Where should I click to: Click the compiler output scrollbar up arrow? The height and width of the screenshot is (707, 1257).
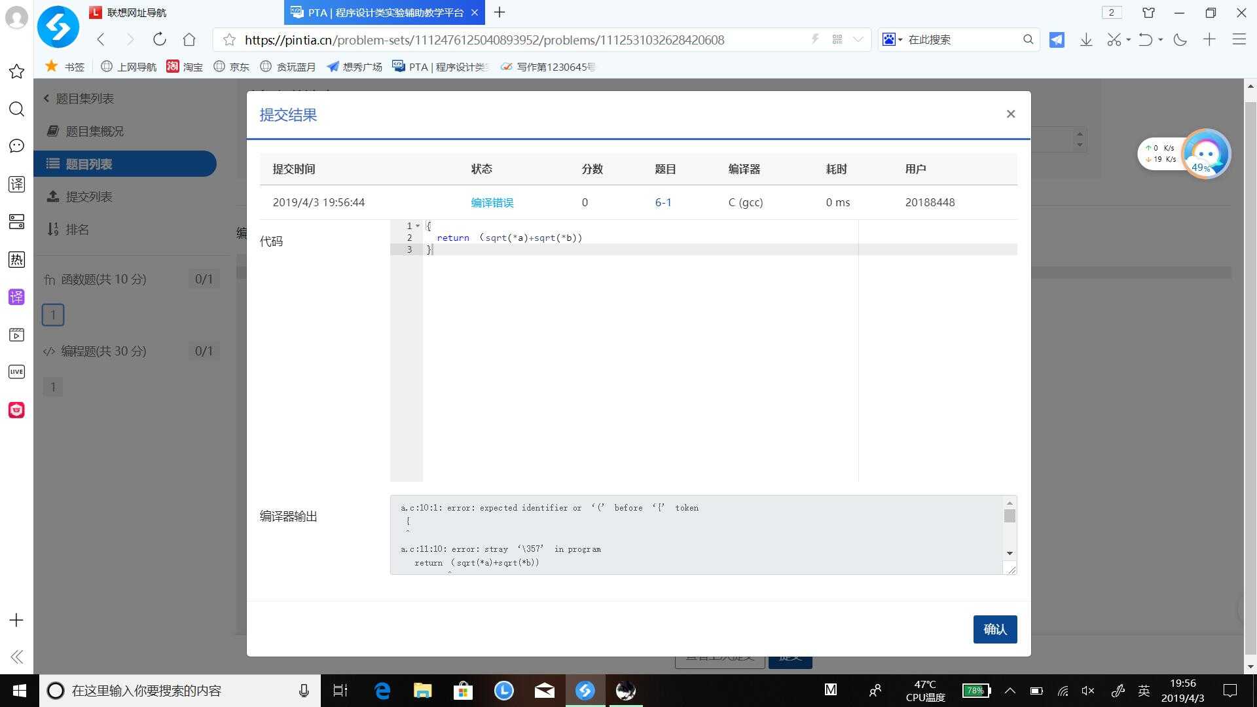1010,503
